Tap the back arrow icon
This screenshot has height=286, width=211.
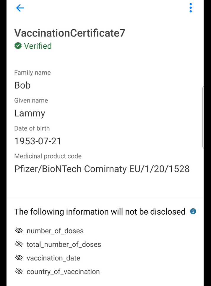pyautogui.click(x=20, y=8)
